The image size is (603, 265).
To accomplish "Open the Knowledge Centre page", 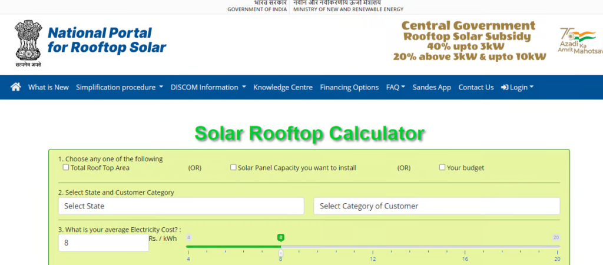I will pyautogui.click(x=283, y=87).
